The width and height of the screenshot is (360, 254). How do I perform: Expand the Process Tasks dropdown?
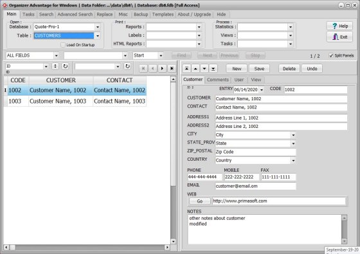(291, 44)
